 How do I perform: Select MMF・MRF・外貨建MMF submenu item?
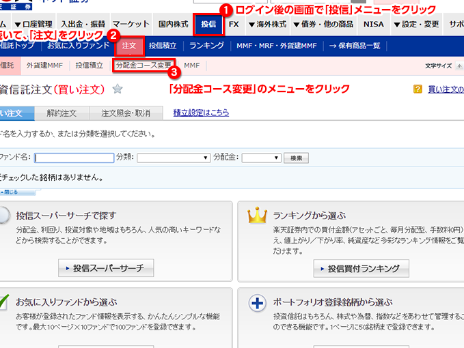[277, 46]
